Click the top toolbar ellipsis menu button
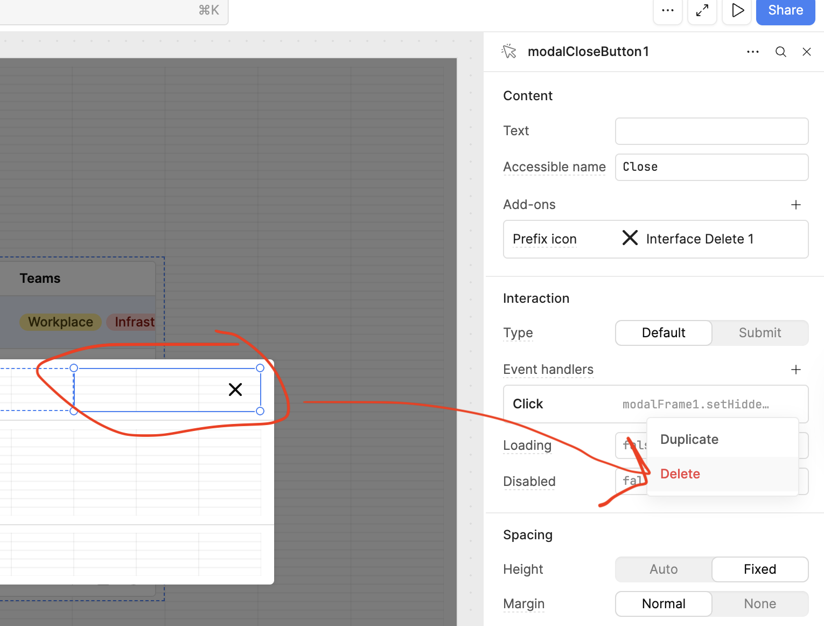 (667, 10)
